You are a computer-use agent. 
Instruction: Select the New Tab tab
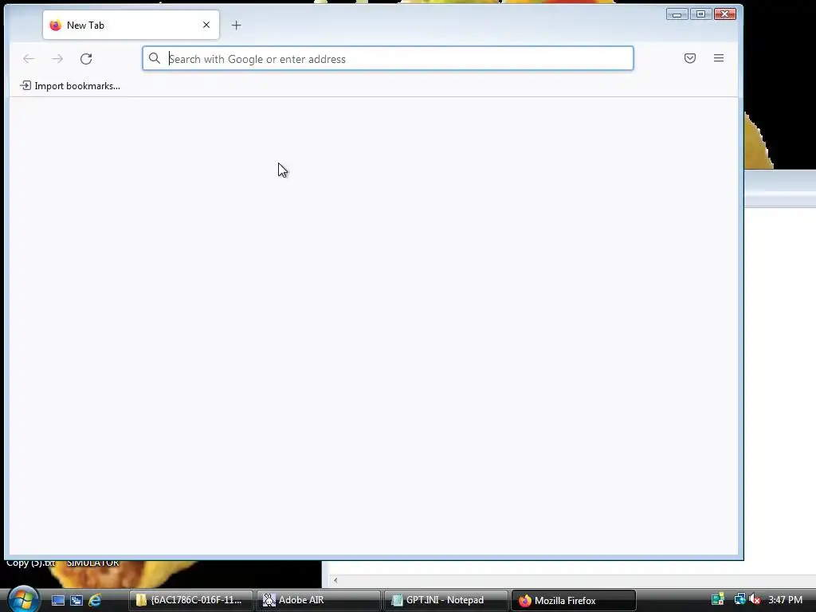tap(131, 25)
